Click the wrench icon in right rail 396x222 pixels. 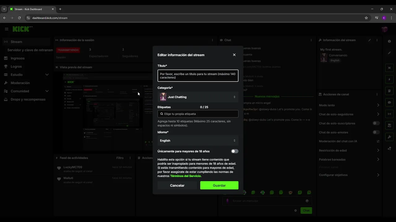pos(390,137)
